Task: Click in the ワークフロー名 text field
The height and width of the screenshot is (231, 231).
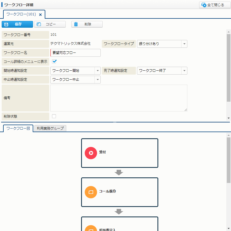Action: pyautogui.click(x=76, y=53)
